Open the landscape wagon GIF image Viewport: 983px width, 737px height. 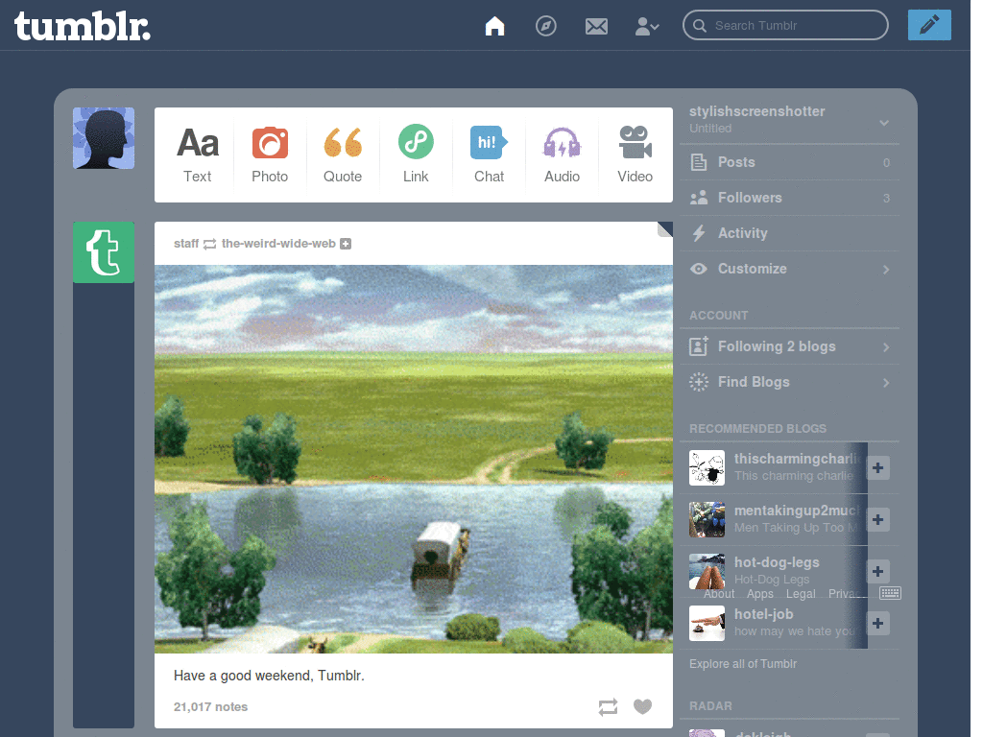(x=414, y=459)
